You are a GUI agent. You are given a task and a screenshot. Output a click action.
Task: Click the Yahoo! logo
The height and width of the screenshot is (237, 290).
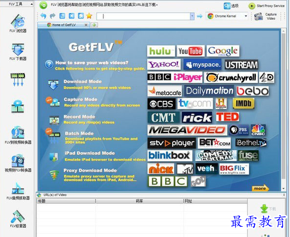coord(164,64)
